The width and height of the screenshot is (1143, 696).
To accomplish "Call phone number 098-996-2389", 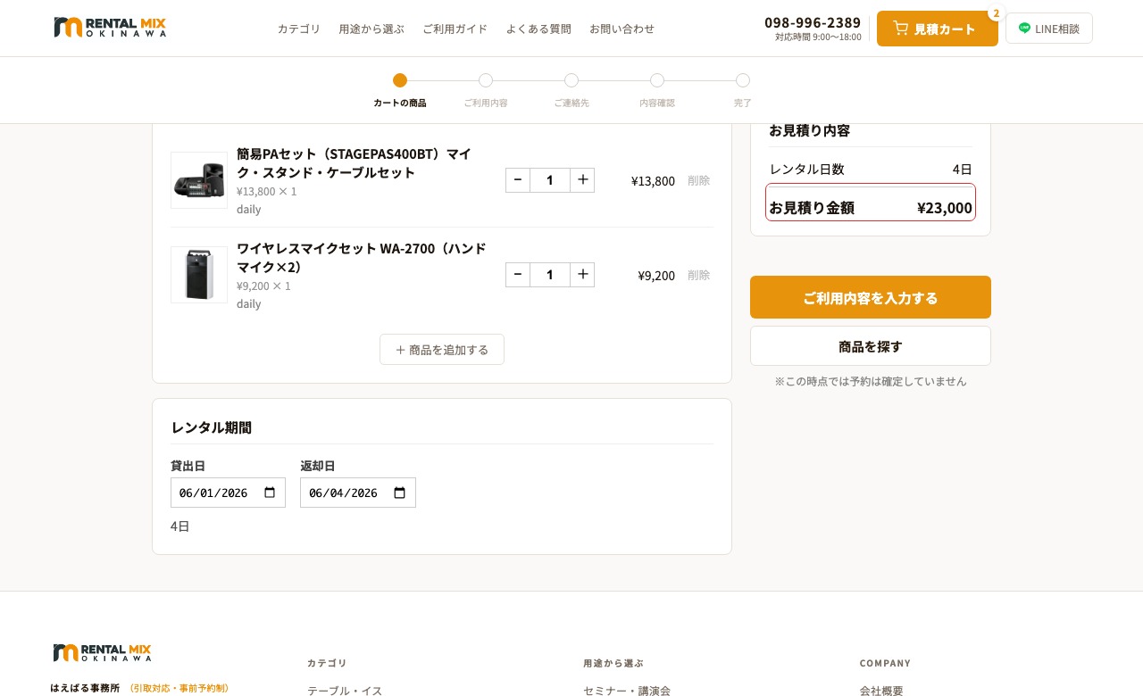I will pos(813,22).
